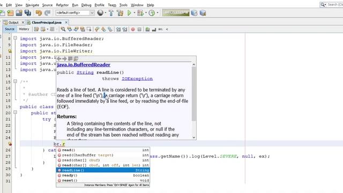The height and width of the screenshot is (193, 343).
Task: Click the New Project icon
Action: pos(10,13)
